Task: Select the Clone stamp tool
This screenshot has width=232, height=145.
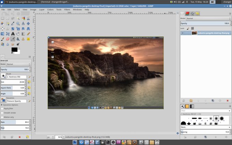Action: pyautogui.click(x=23, y=39)
